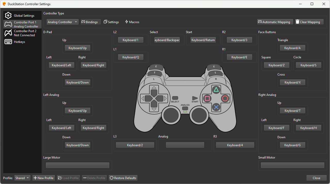Change the R1 binding Keyboard/E
330x184 pixels.
240,57
